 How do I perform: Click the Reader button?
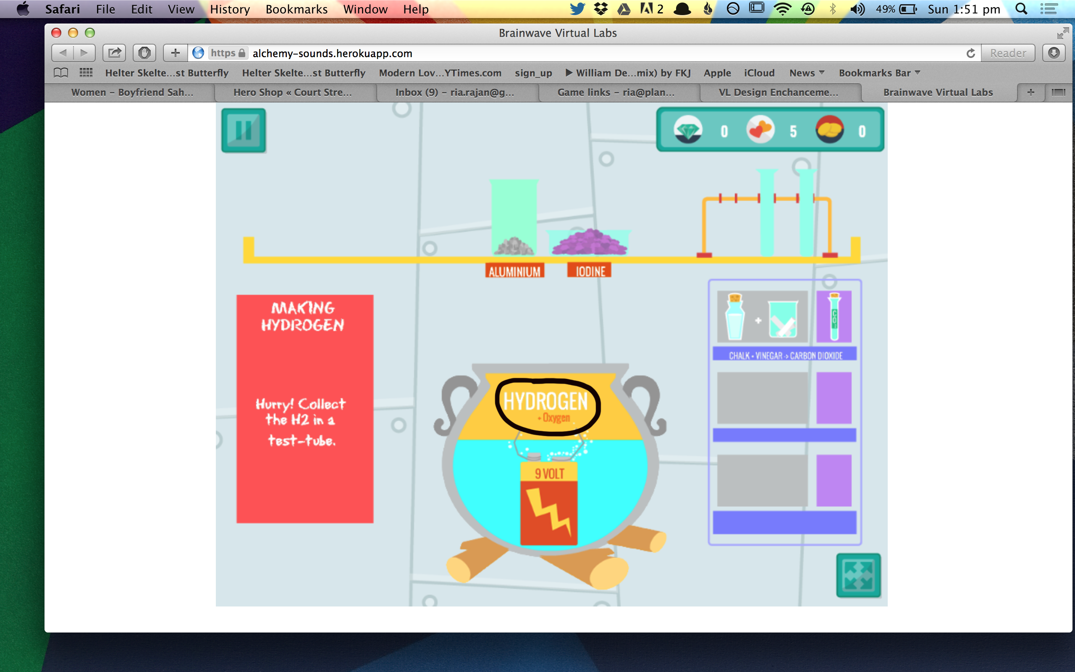(x=1008, y=53)
